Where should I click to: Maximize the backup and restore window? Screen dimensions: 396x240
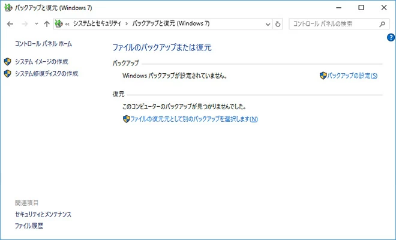(x=361, y=8)
